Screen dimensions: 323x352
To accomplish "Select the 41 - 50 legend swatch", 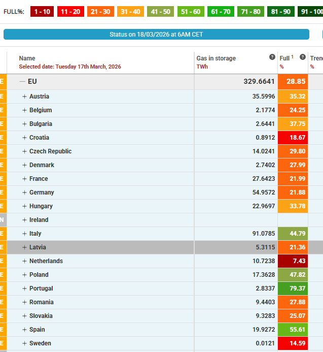I will click(x=161, y=11).
